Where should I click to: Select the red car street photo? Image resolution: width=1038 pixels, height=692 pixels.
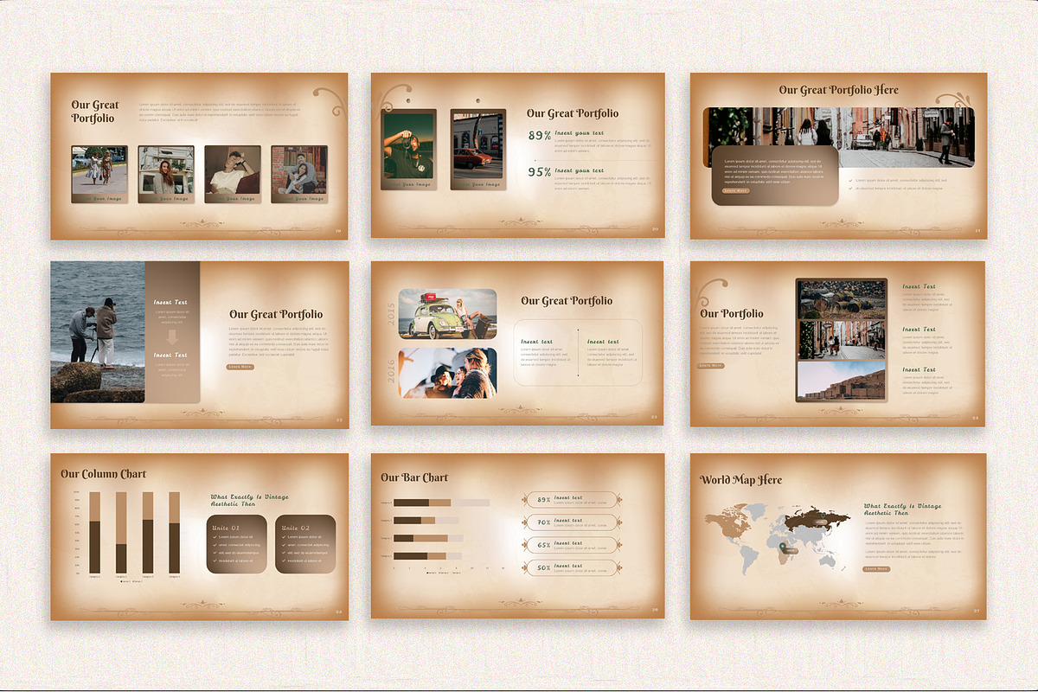click(477, 145)
